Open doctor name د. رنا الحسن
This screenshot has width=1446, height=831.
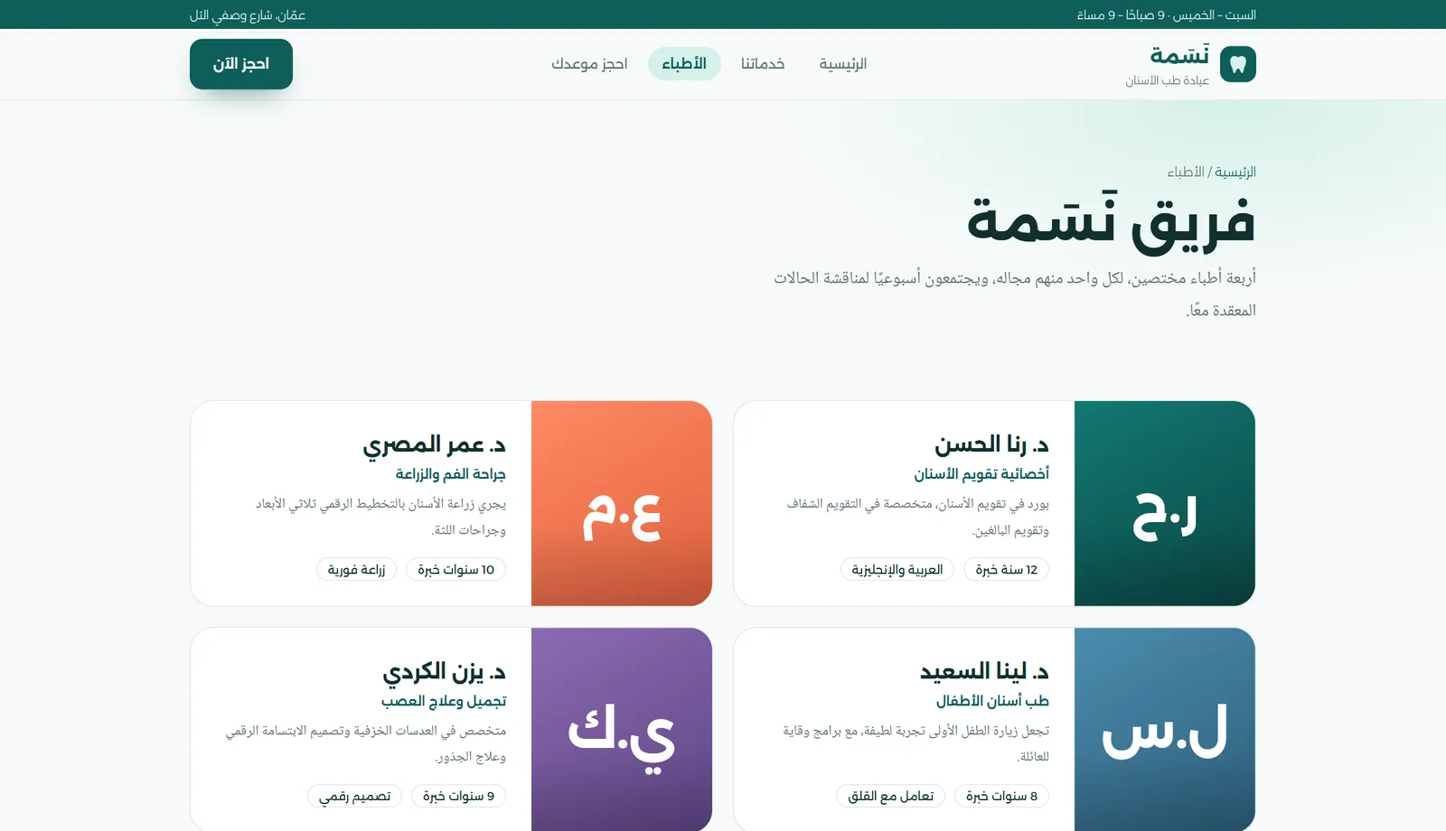click(x=991, y=444)
